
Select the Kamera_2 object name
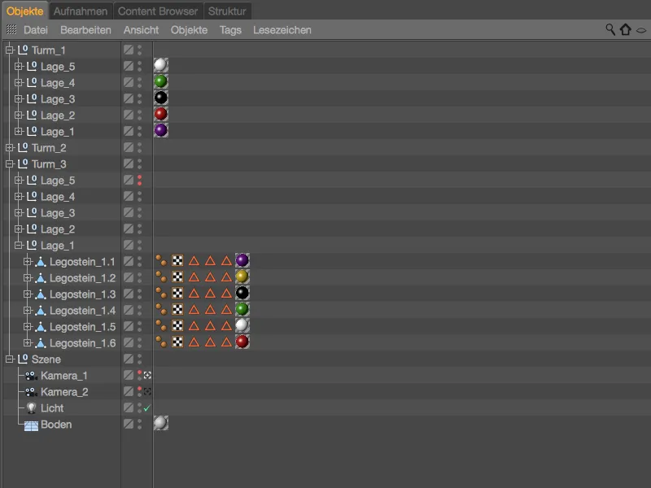coord(64,392)
